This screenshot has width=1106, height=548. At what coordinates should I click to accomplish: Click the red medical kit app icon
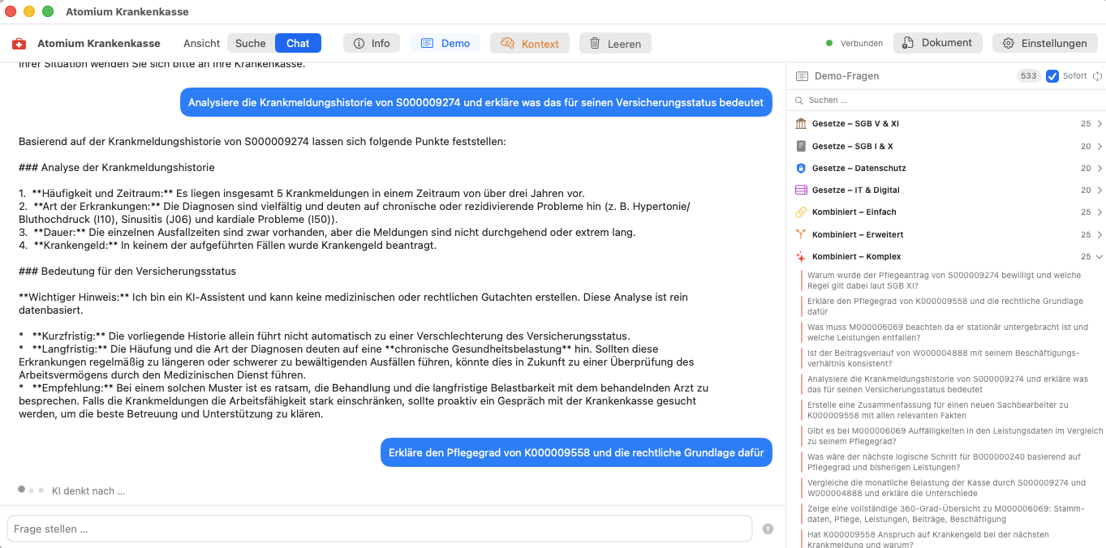(x=19, y=44)
